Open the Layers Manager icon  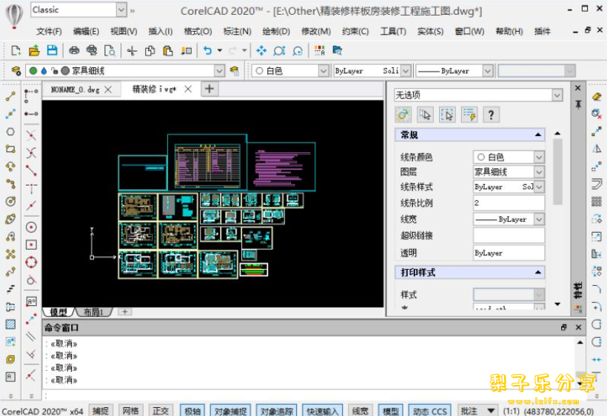pos(16,71)
